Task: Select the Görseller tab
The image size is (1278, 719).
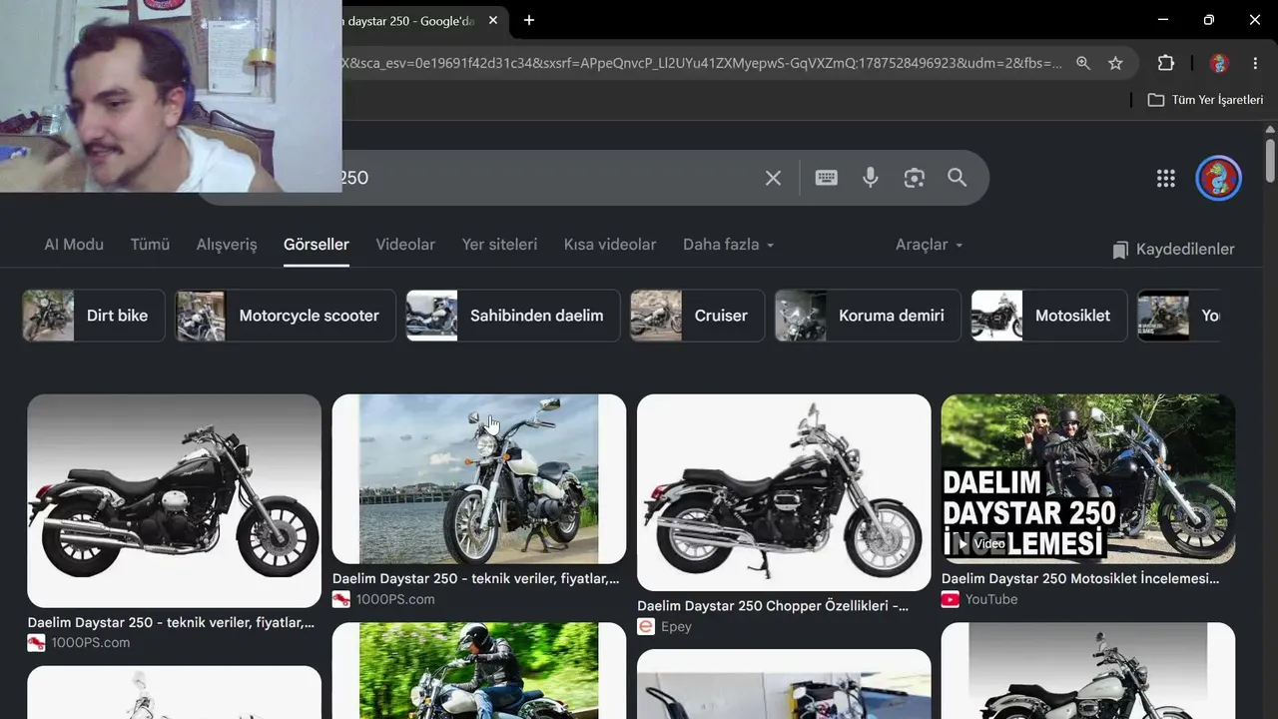Action: 317,245
